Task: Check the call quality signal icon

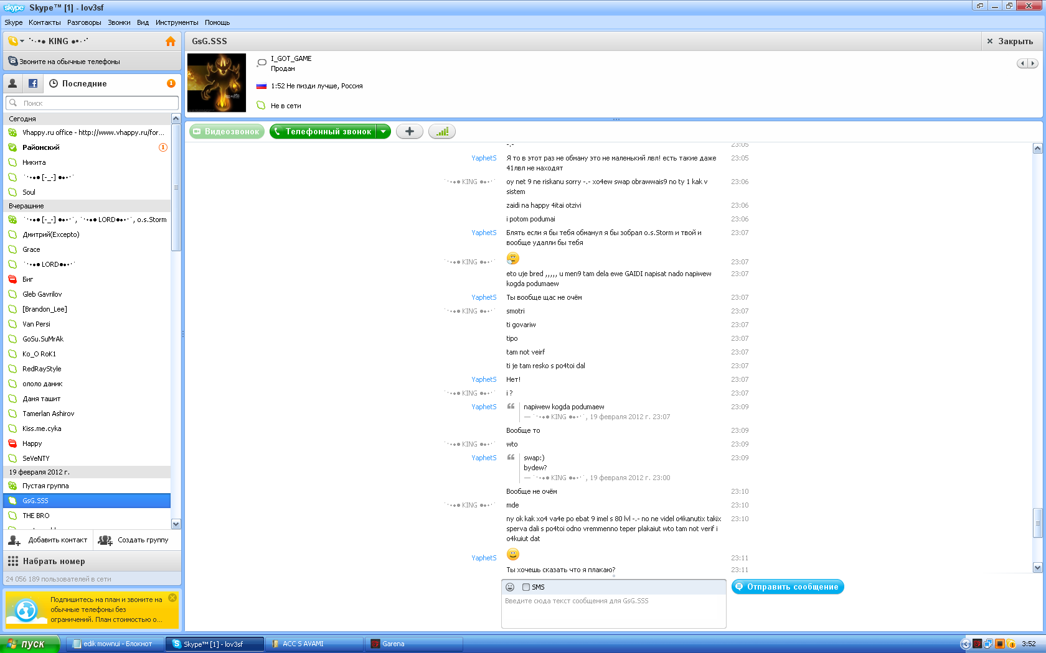Action: pyautogui.click(x=442, y=132)
